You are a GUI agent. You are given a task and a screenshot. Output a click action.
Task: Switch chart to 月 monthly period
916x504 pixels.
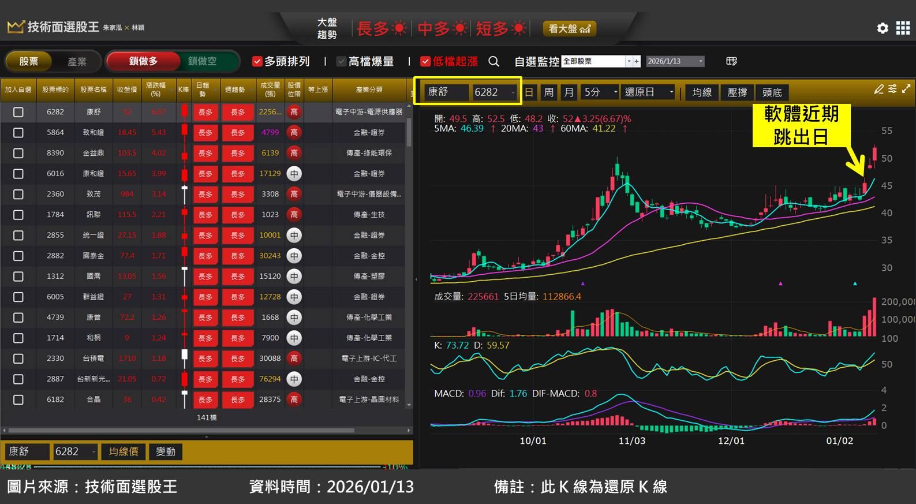coord(569,92)
